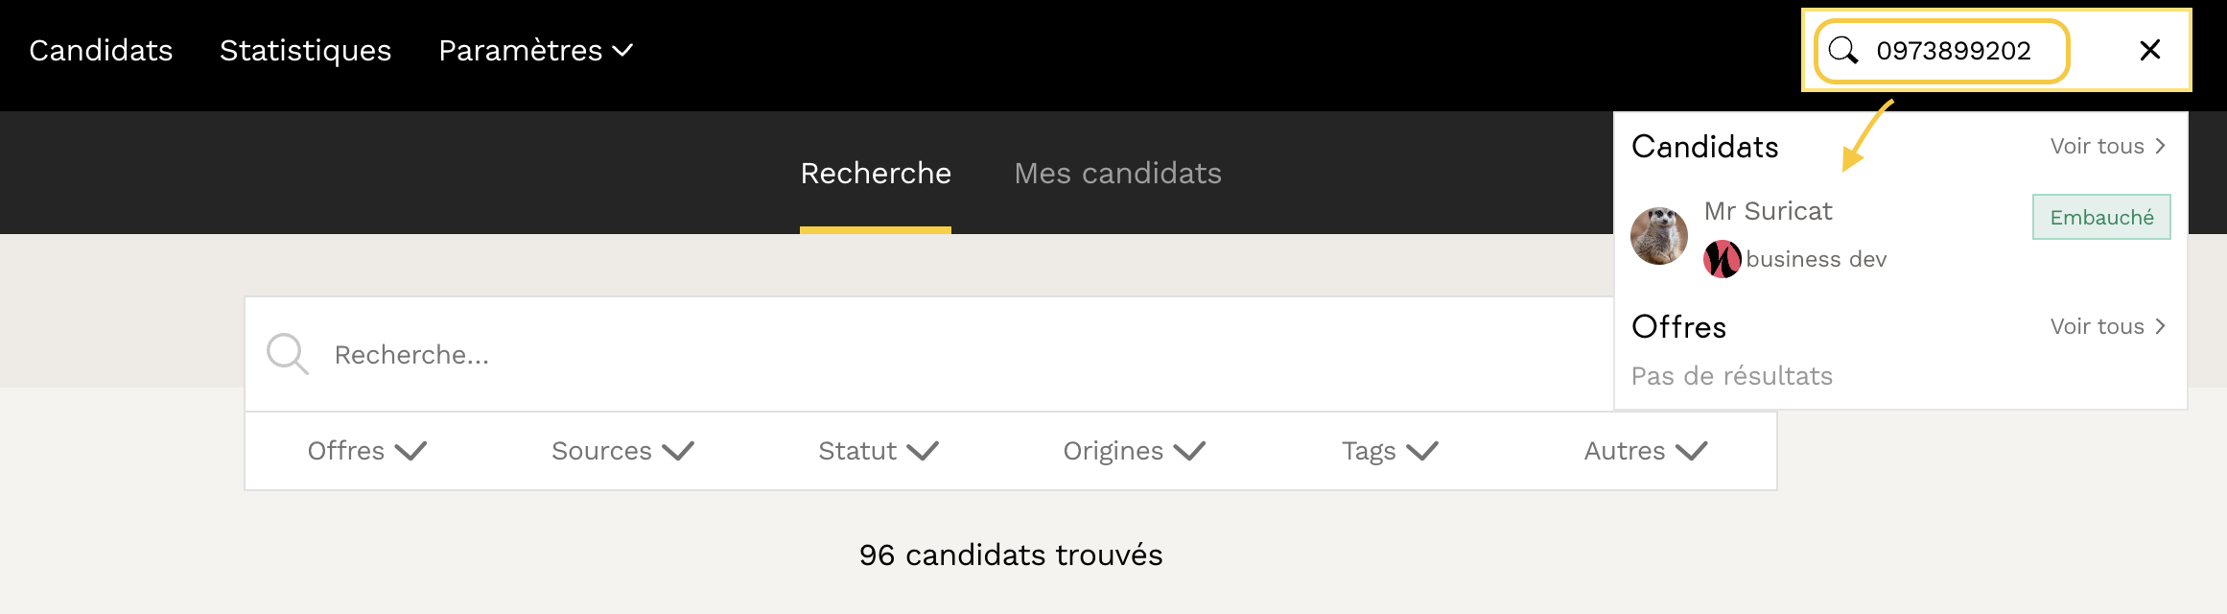Open the Tags filter dropdown
The height and width of the screenshot is (614, 2227).
click(x=1390, y=451)
